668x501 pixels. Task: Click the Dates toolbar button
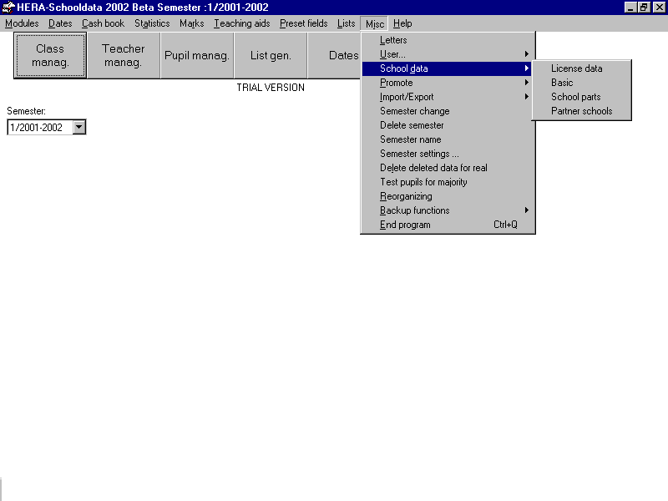click(335, 55)
